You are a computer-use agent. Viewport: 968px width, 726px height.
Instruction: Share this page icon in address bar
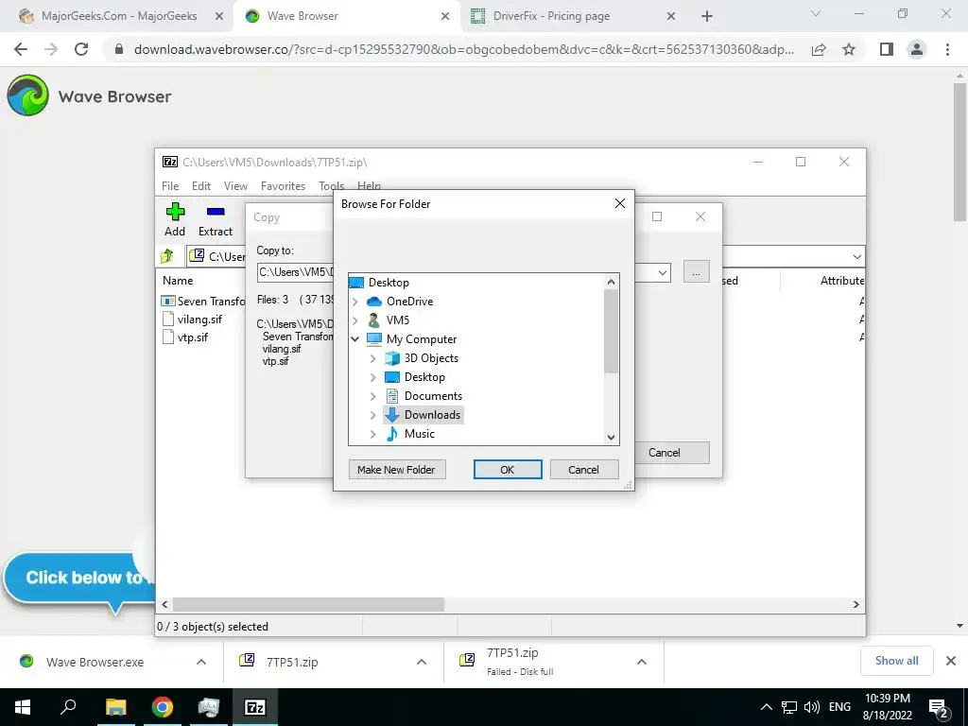(819, 49)
